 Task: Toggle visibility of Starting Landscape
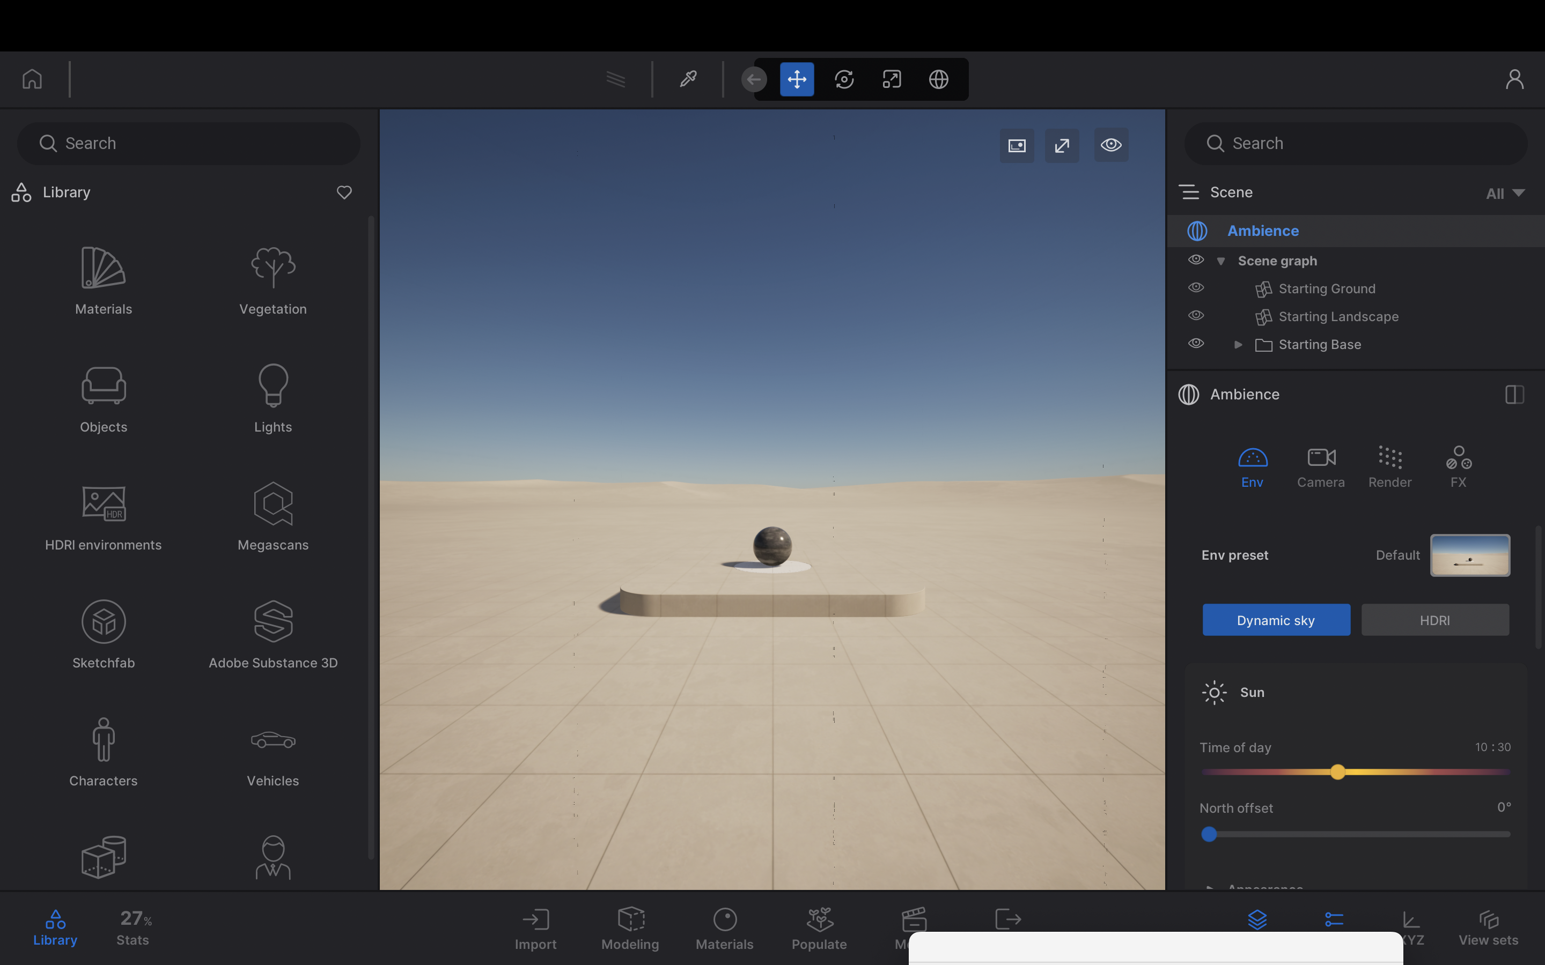click(1196, 316)
